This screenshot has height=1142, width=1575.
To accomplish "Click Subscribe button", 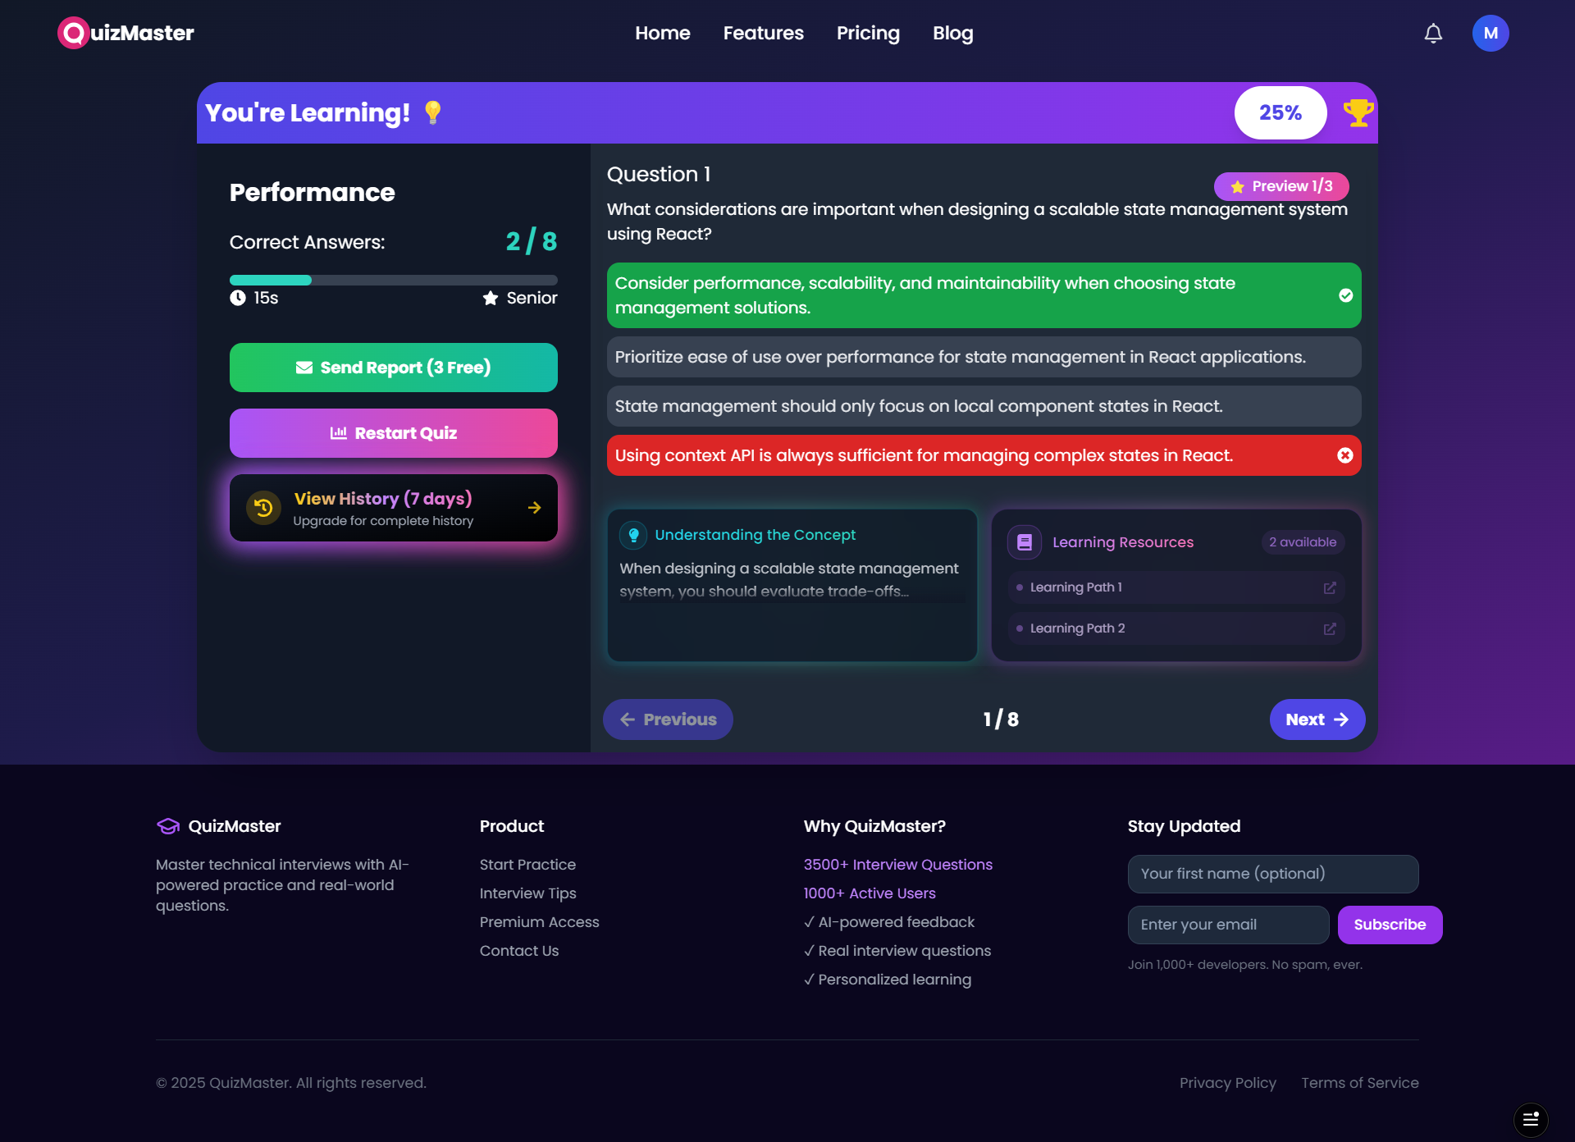I will pyautogui.click(x=1390, y=925).
